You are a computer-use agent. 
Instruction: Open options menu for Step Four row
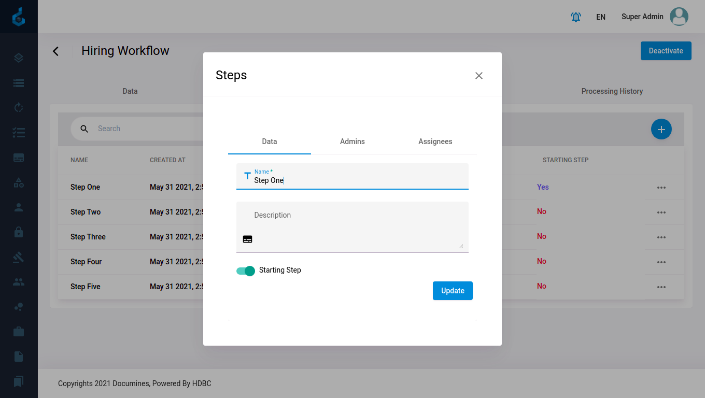(x=661, y=262)
